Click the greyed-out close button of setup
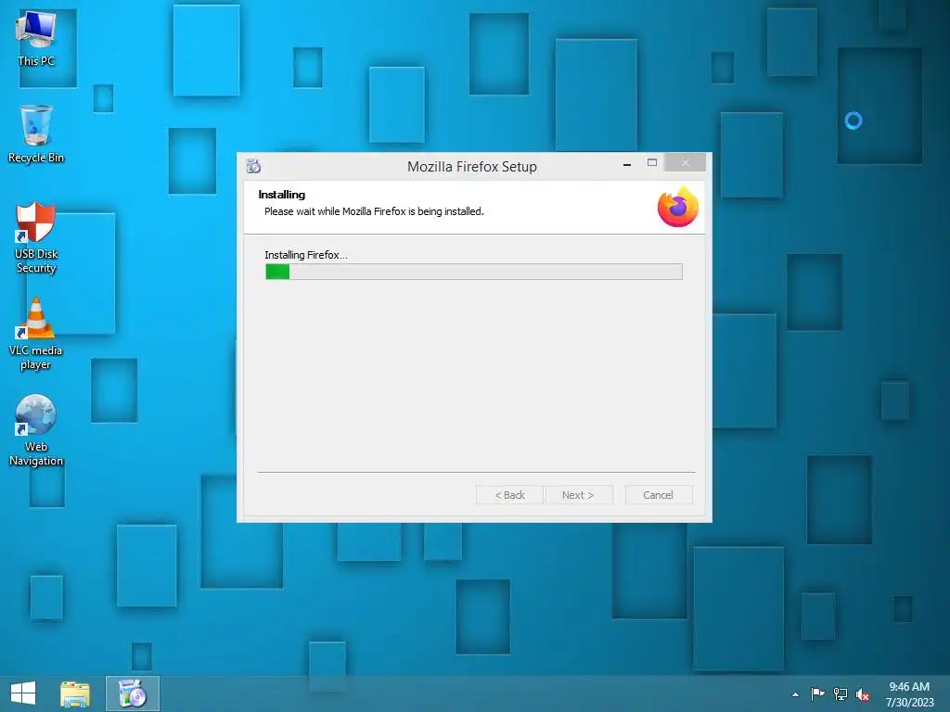 [x=686, y=162]
